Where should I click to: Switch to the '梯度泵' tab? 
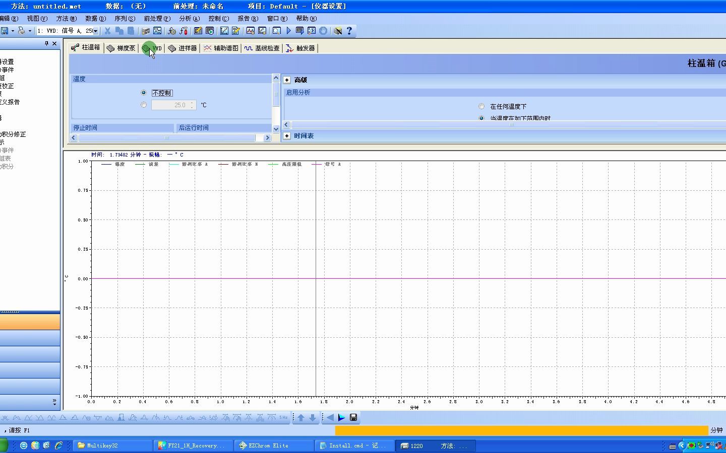point(121,48)
